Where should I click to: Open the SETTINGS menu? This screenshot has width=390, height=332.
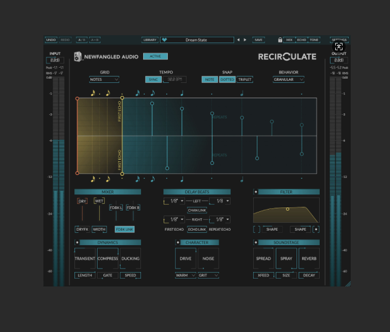[339, 40]
